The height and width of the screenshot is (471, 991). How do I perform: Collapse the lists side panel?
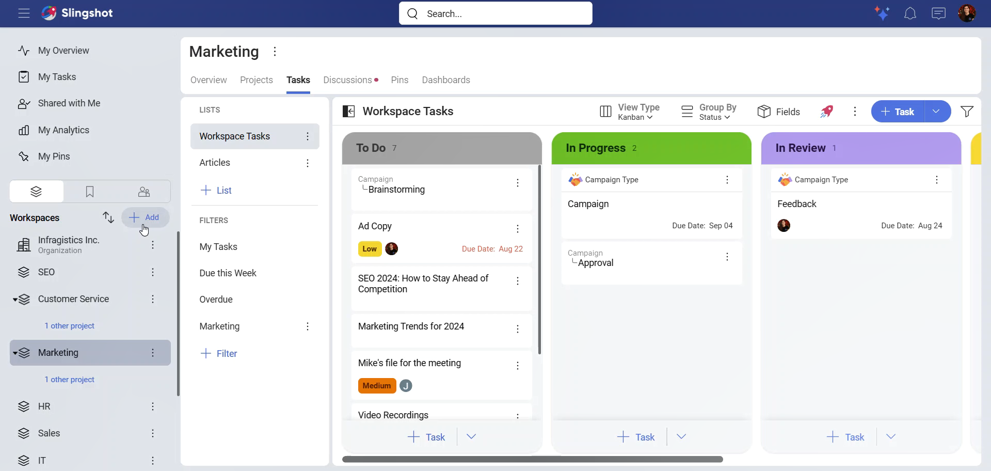349,112
